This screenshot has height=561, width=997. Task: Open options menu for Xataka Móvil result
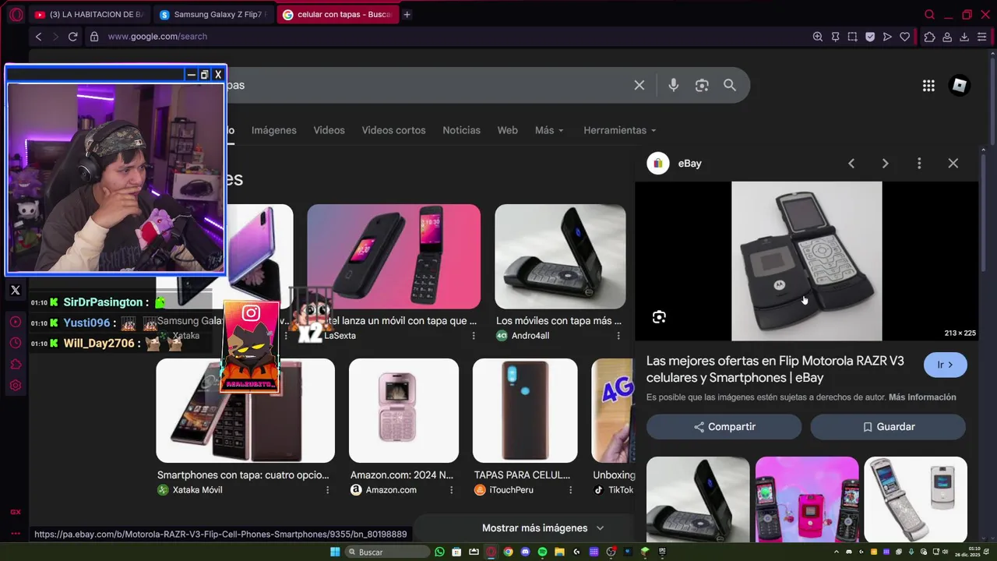327,490
